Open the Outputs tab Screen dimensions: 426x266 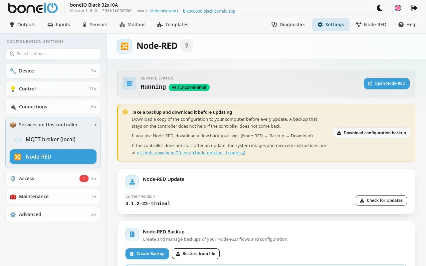(x=23, y=25)
